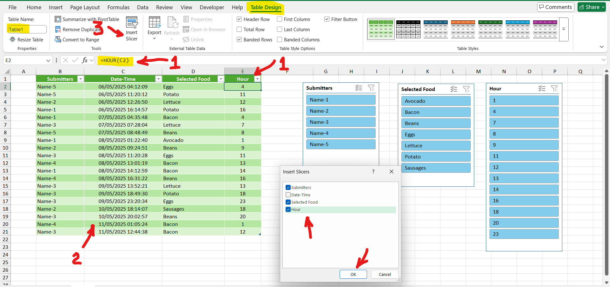Apply the orange table style swatch
This screenshot has width=610, height=287.
[463, 29]
